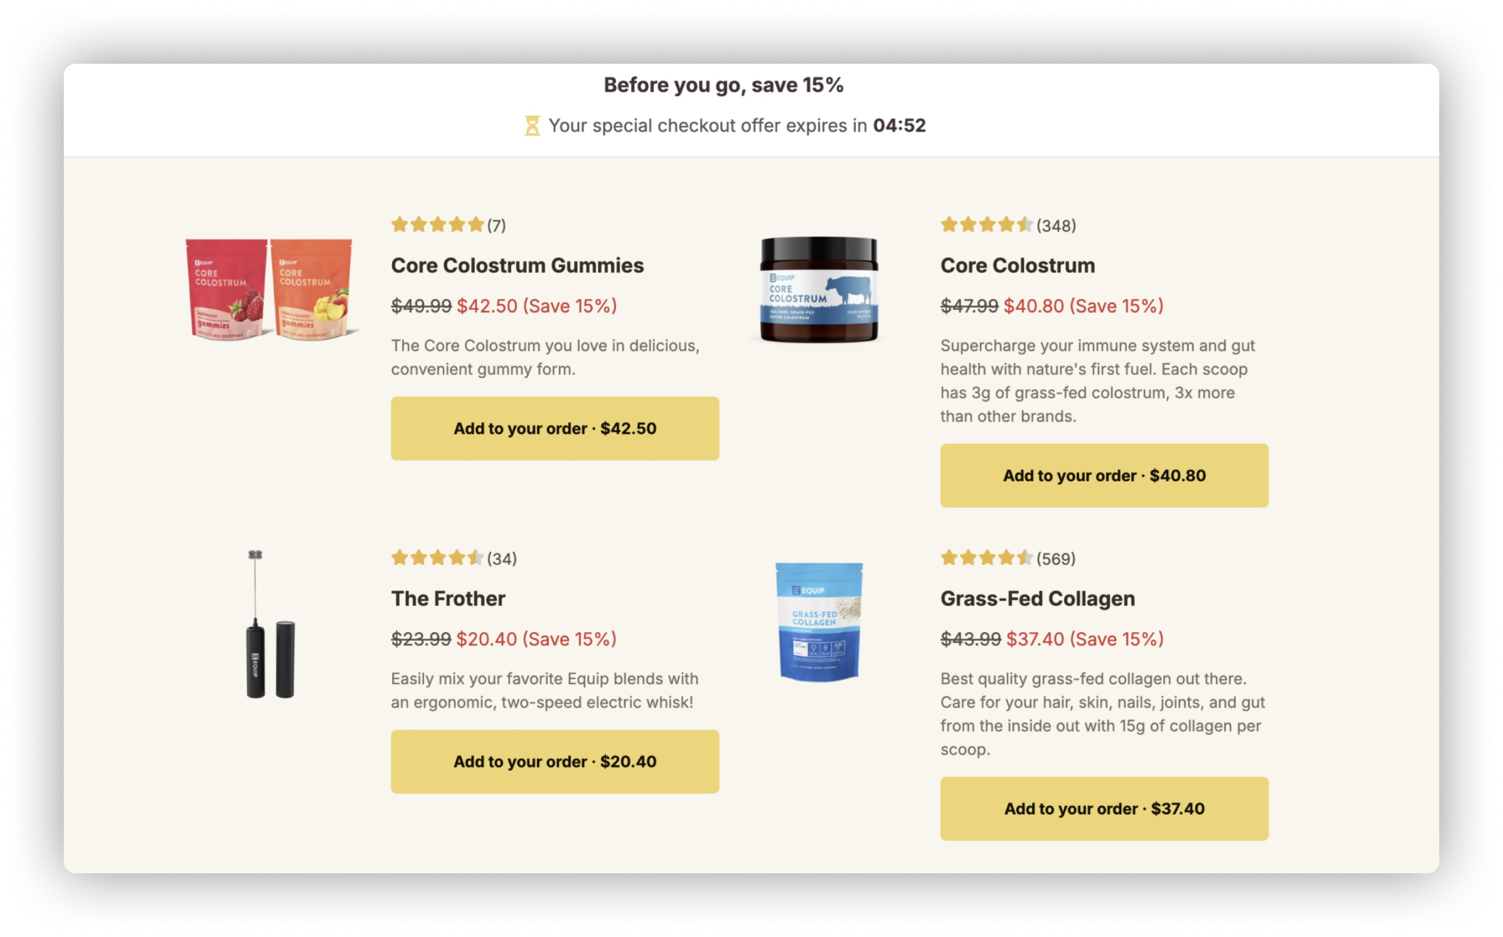Click the star rating with 348 reviews
The height and width of the screenshot is (937, 1503).
986,225
